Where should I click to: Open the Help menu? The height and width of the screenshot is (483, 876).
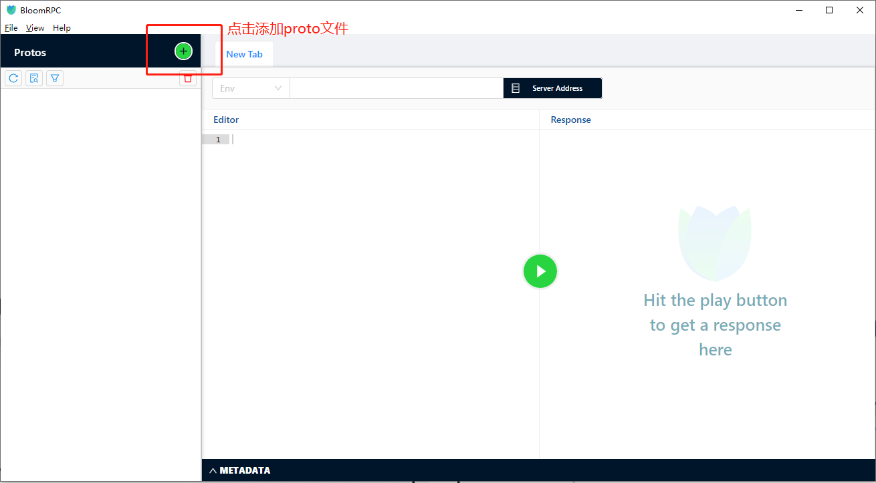62,27
